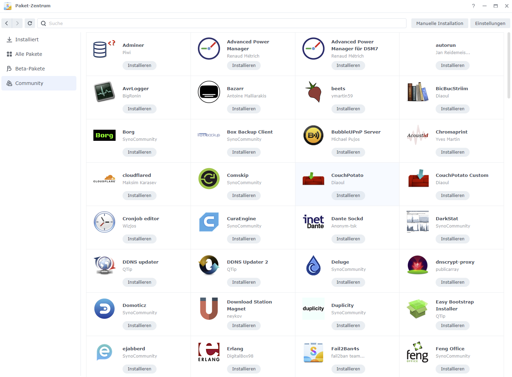This screenshot has width=512, height=377.
Task: Go forward with the right arrow button
Action: (x=17, y=23)
